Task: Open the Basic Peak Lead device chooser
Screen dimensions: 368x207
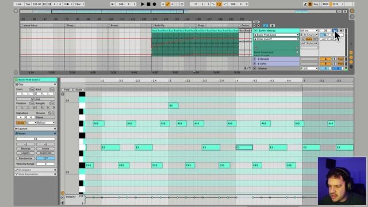Action: click(x=276, y=35)
